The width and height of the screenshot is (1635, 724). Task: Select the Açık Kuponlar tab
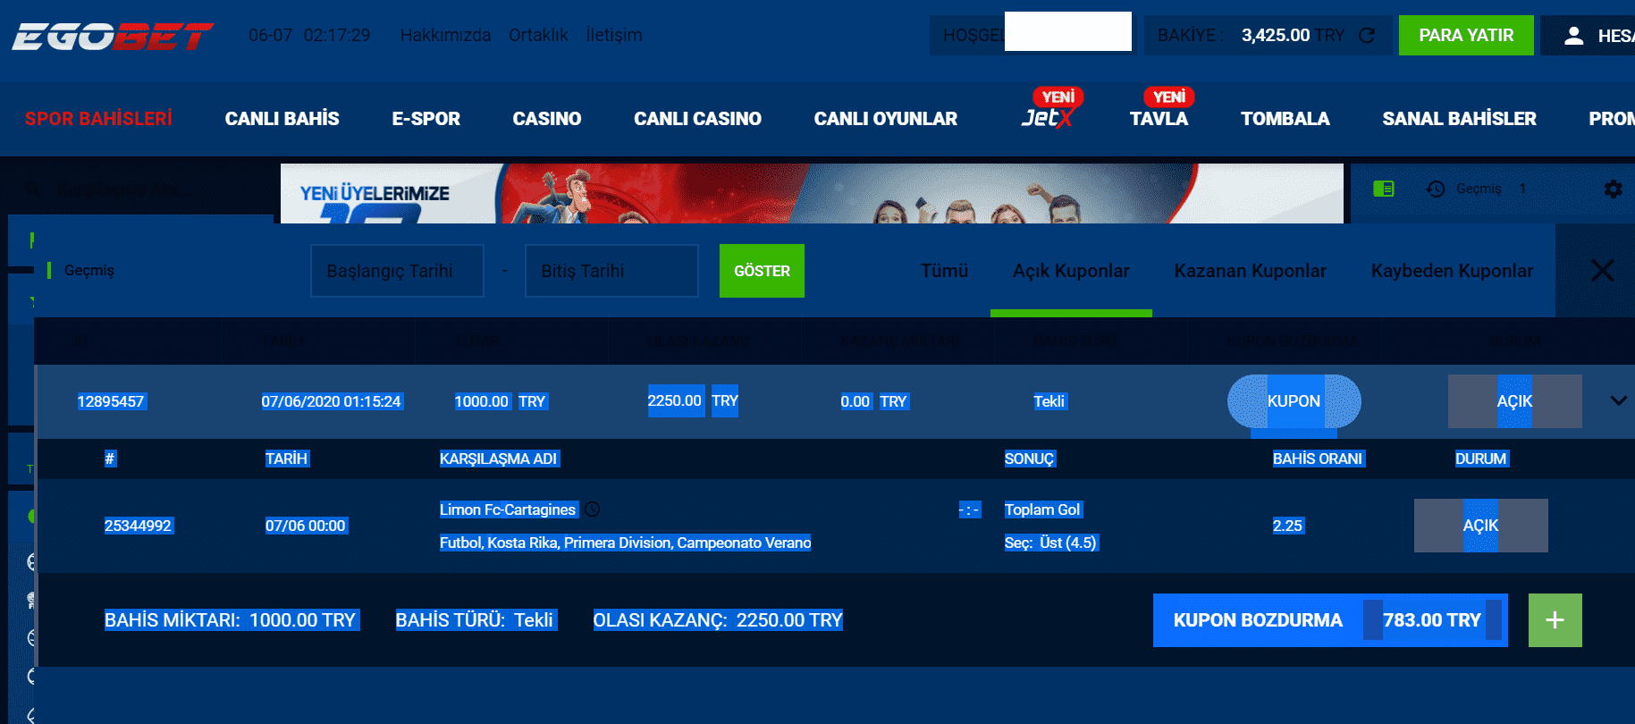click(1071, 271)
